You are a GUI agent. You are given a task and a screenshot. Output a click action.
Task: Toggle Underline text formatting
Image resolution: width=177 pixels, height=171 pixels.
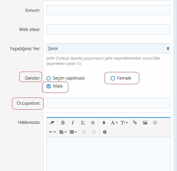point(83,123)
